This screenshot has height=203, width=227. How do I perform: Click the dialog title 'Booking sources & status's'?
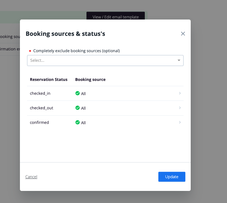[65, 34]
